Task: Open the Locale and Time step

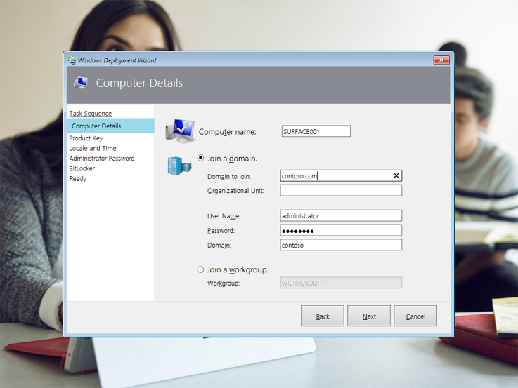Action: (x=93, y=149)
